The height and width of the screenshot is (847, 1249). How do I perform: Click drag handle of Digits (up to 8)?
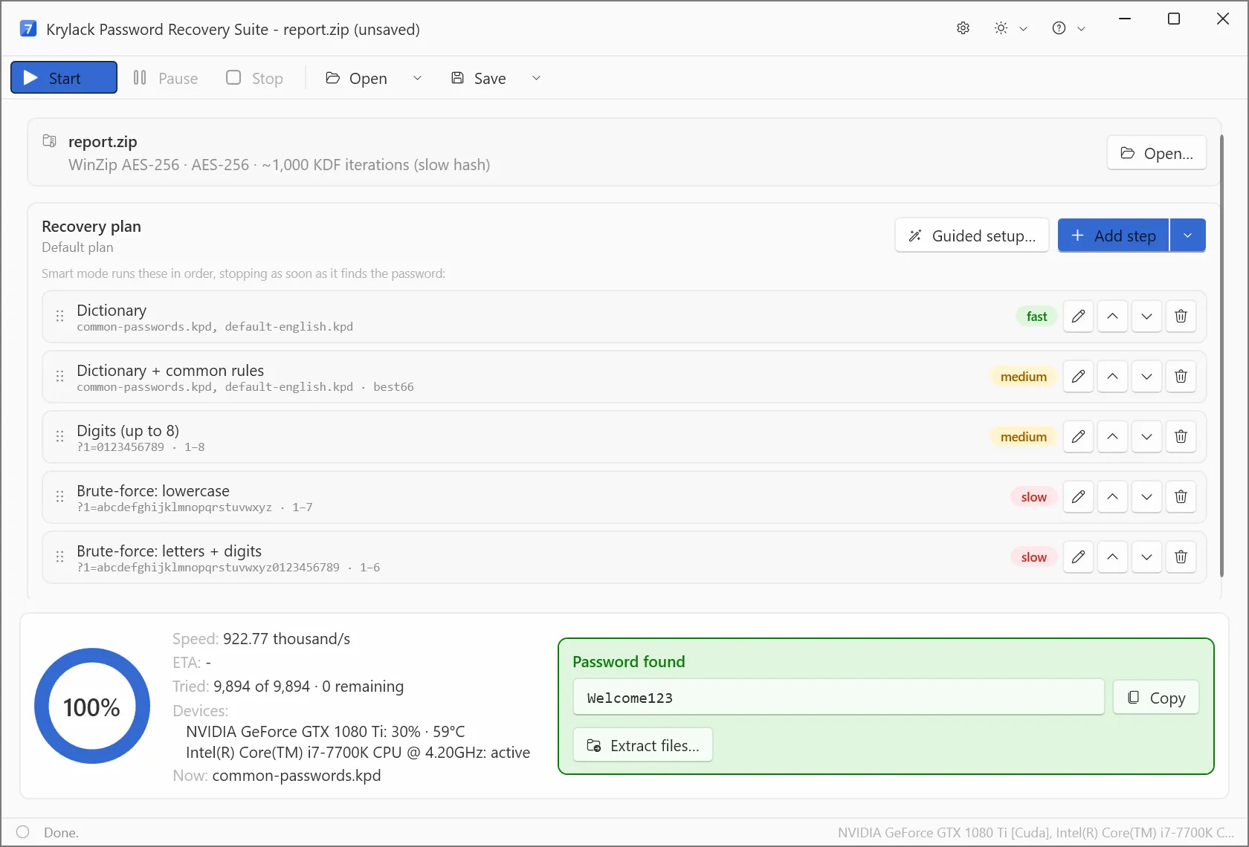(x=60, y=437)
